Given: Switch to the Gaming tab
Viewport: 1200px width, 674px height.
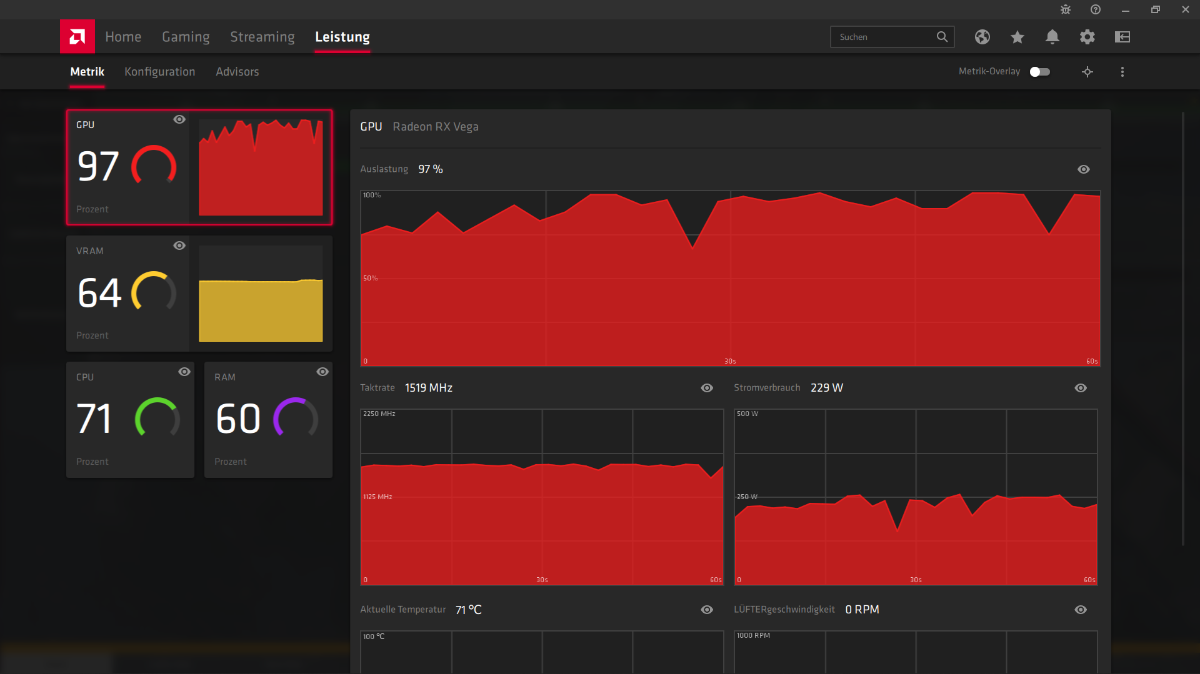Looking at the screenshot, I should tap(186, 37).
